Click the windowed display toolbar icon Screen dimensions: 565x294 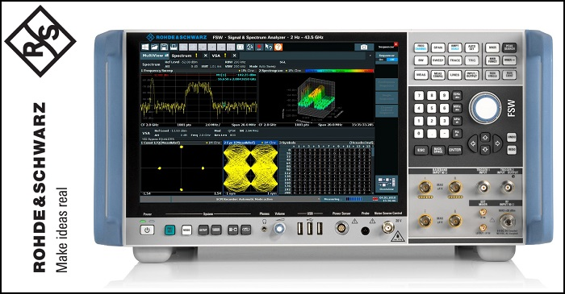tap(240, 47)
